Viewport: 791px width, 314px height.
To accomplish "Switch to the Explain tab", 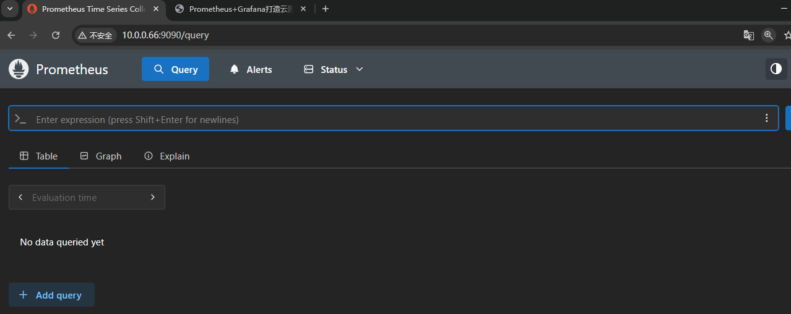I will [167, 156].
